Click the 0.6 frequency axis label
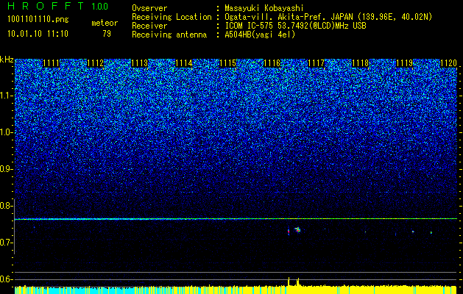The image size is (463, 294). (x=6, y=279)
